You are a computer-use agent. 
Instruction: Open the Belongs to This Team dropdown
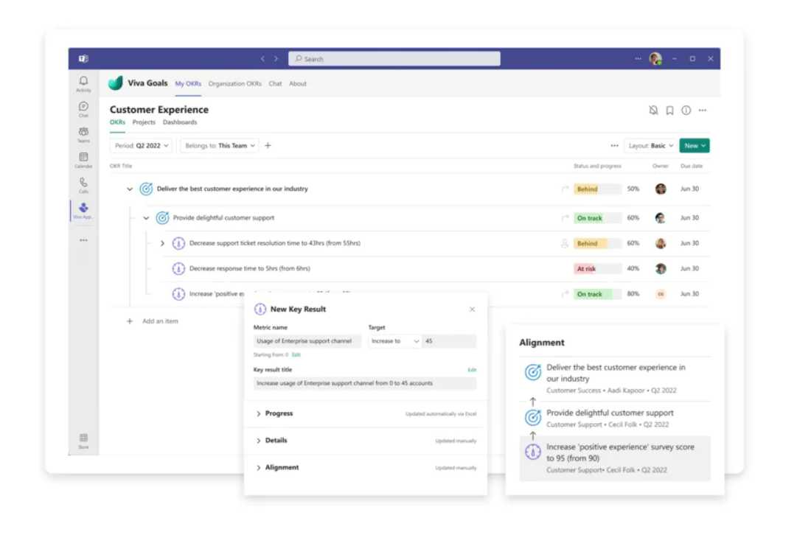point(220,146)
